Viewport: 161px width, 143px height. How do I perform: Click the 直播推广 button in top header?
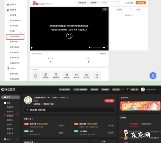[x=94, y=3]
